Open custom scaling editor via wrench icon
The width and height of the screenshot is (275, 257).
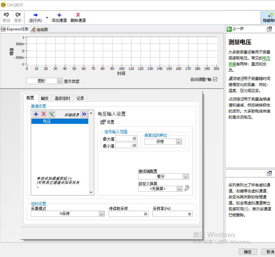pos(186,188)
